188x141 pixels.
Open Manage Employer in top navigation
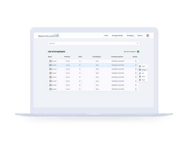pyautogui.click(x=117, y=36)
